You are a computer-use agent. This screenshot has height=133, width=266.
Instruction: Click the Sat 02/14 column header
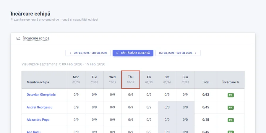pos(167,80)
